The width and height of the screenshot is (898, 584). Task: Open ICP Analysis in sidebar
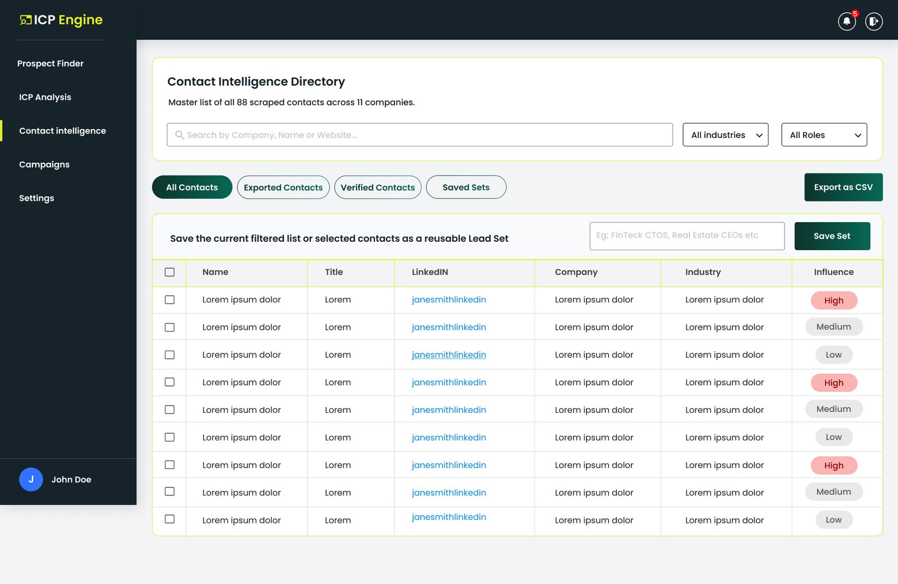click(45, 97)
